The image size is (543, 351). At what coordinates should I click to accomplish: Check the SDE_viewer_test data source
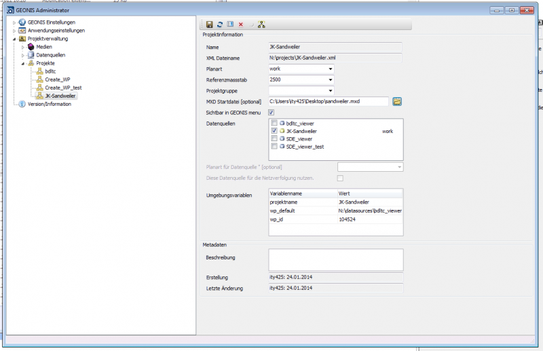point(274,147)
